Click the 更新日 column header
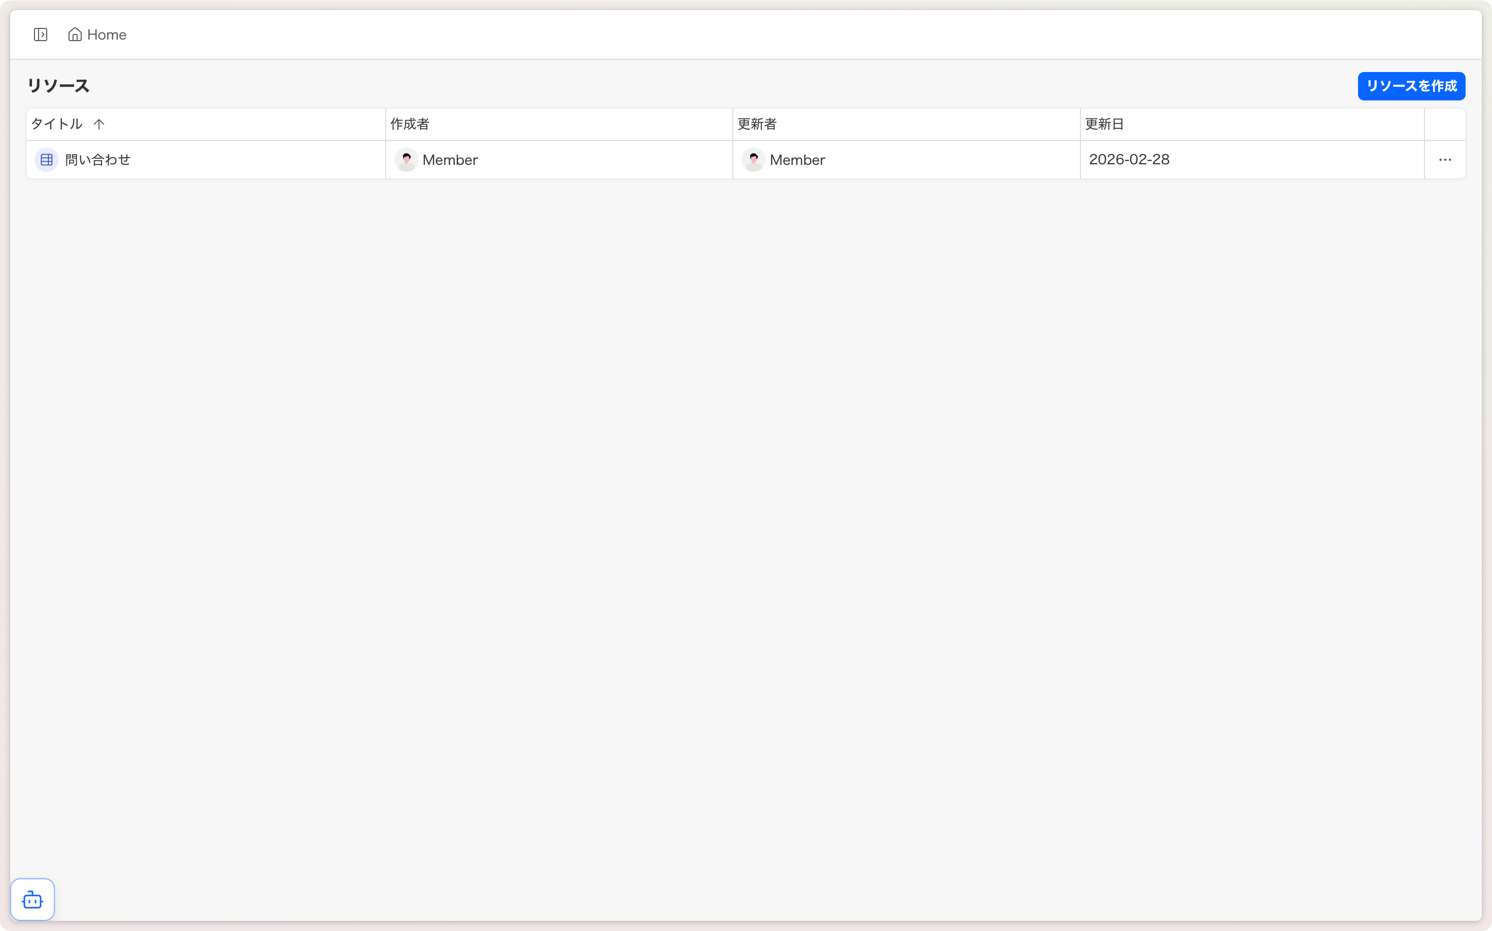 click(1104, 124)
